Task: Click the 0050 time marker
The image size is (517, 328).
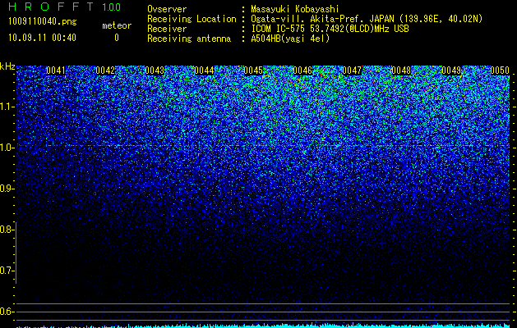Action: (500, 71)
